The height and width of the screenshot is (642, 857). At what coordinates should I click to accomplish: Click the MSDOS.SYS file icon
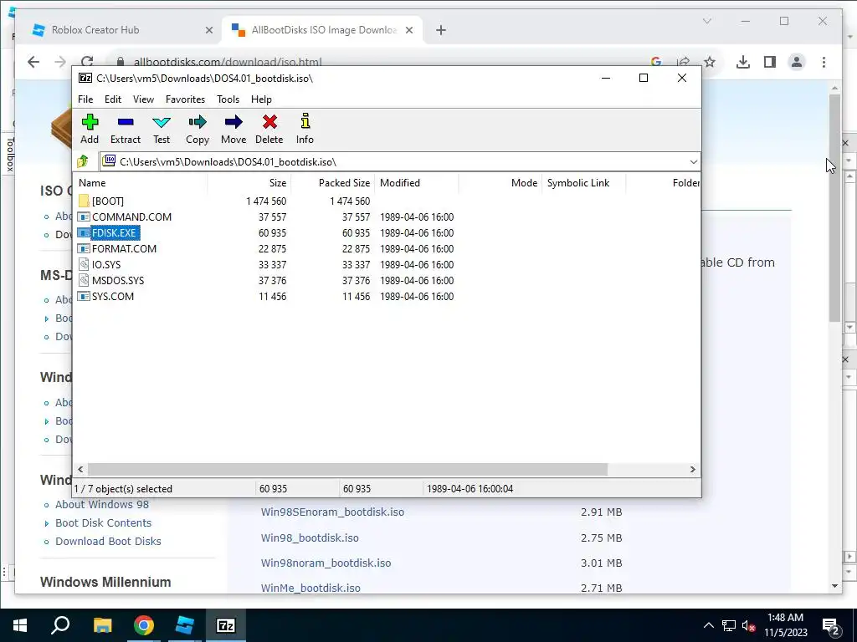click(84, 280)
